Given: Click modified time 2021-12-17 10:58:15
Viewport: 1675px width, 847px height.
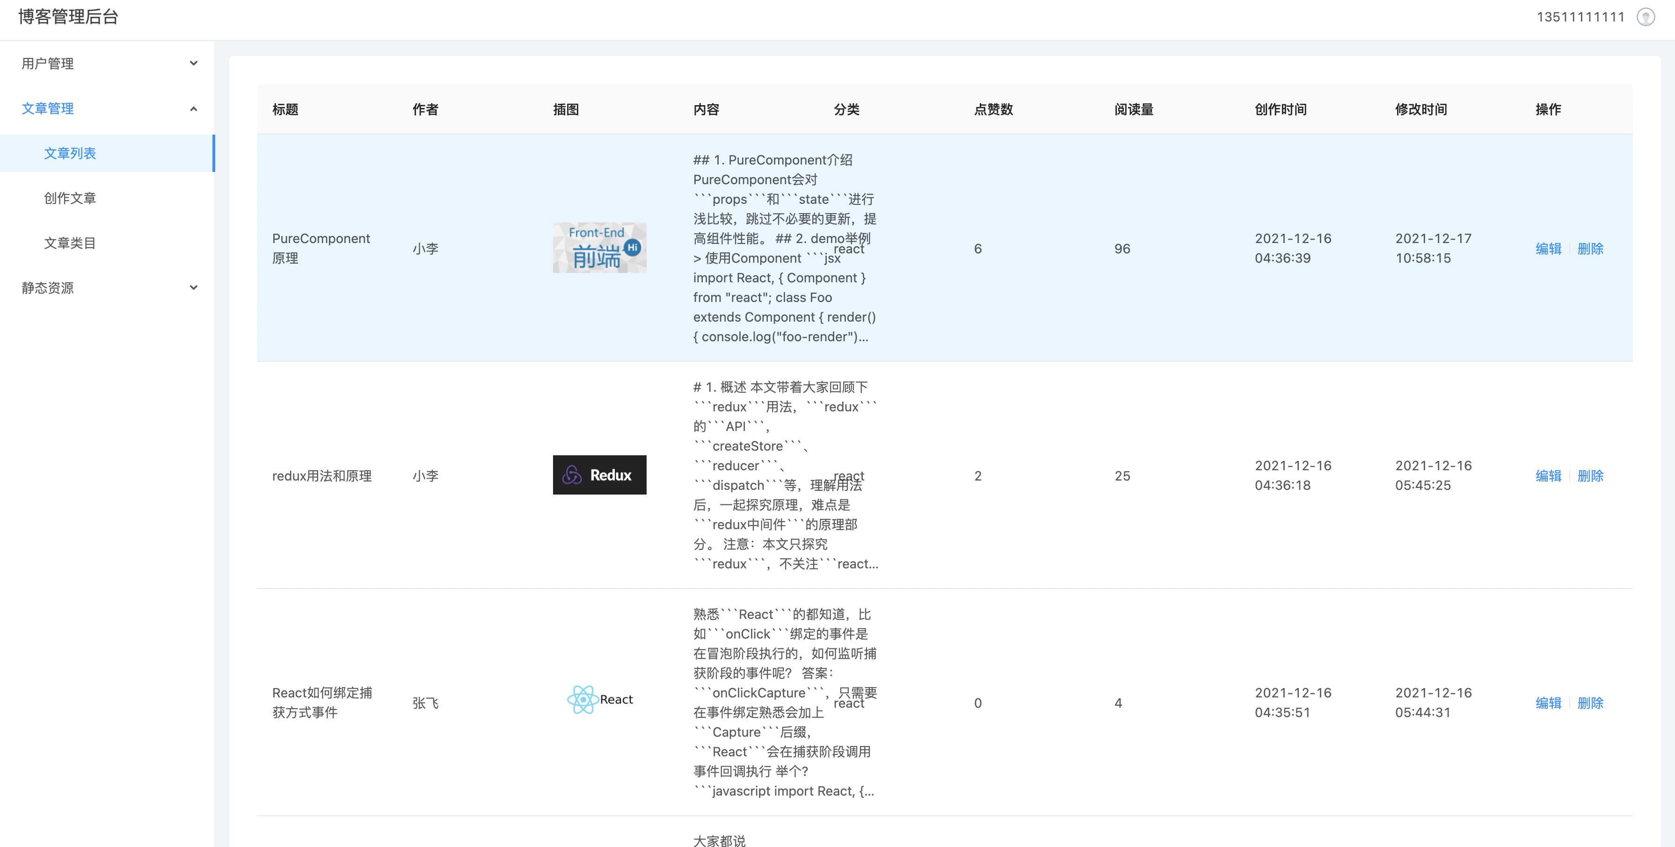Looking at the screenshot, I should [x=1434, y=248].
